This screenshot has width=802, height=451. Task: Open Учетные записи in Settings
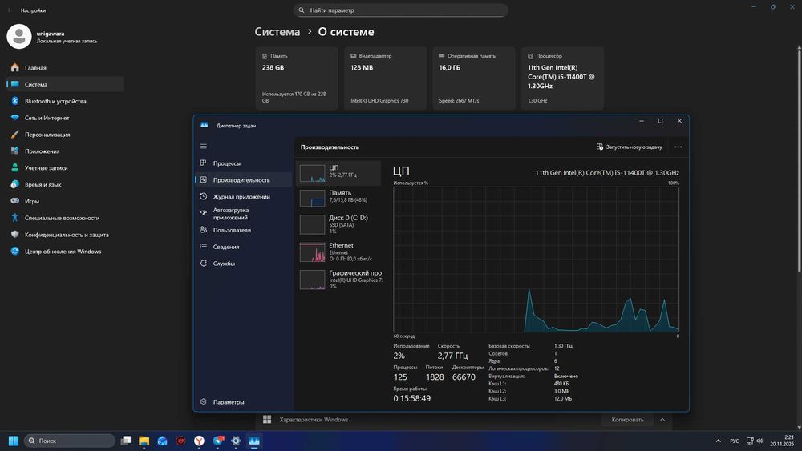[65, 168]
